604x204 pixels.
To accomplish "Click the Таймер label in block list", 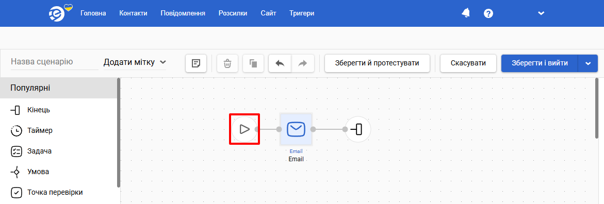I will coord(40,130).
